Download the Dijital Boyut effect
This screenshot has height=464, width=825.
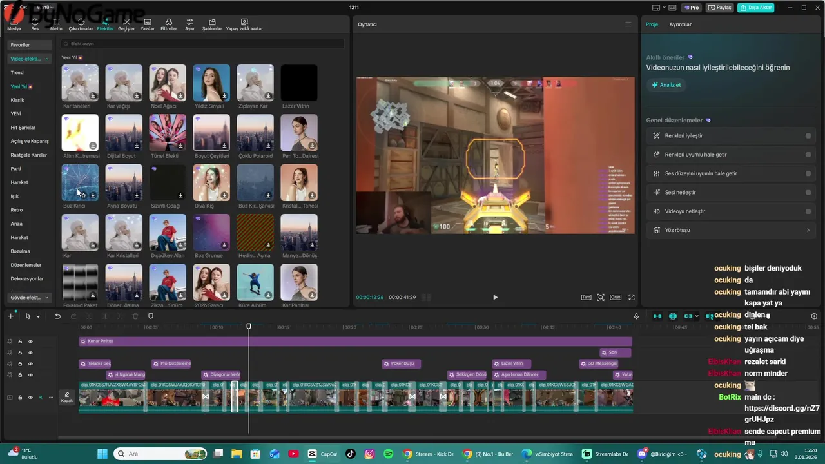(137, 146)
